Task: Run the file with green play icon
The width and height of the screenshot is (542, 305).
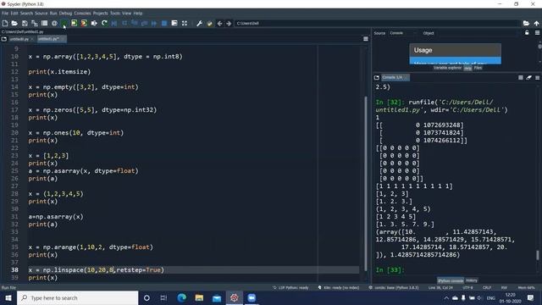Action: pos(64,23)
